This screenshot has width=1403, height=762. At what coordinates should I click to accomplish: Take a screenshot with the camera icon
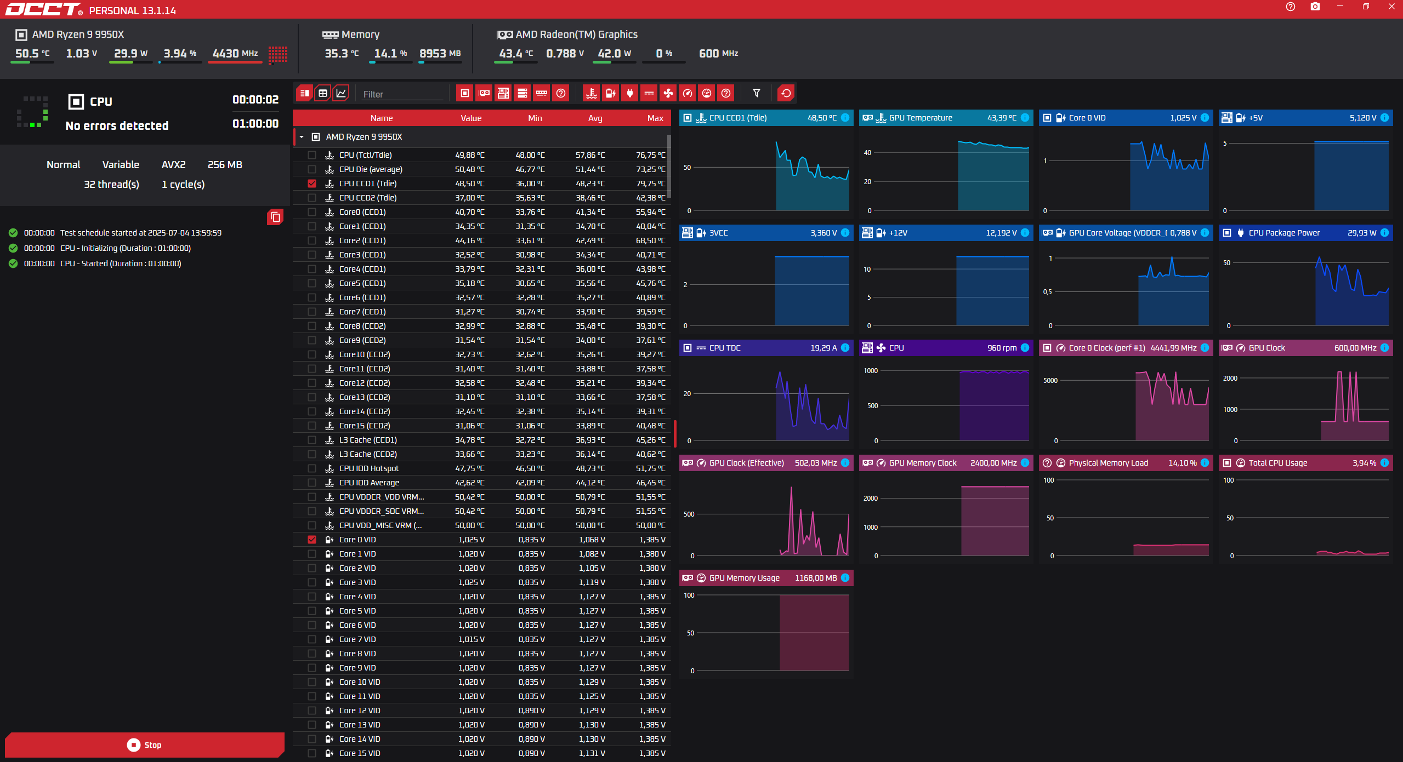1315,7
